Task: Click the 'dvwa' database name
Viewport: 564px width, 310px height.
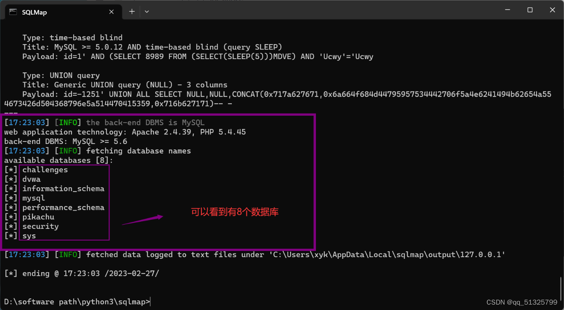Action: tap(32, 179)
